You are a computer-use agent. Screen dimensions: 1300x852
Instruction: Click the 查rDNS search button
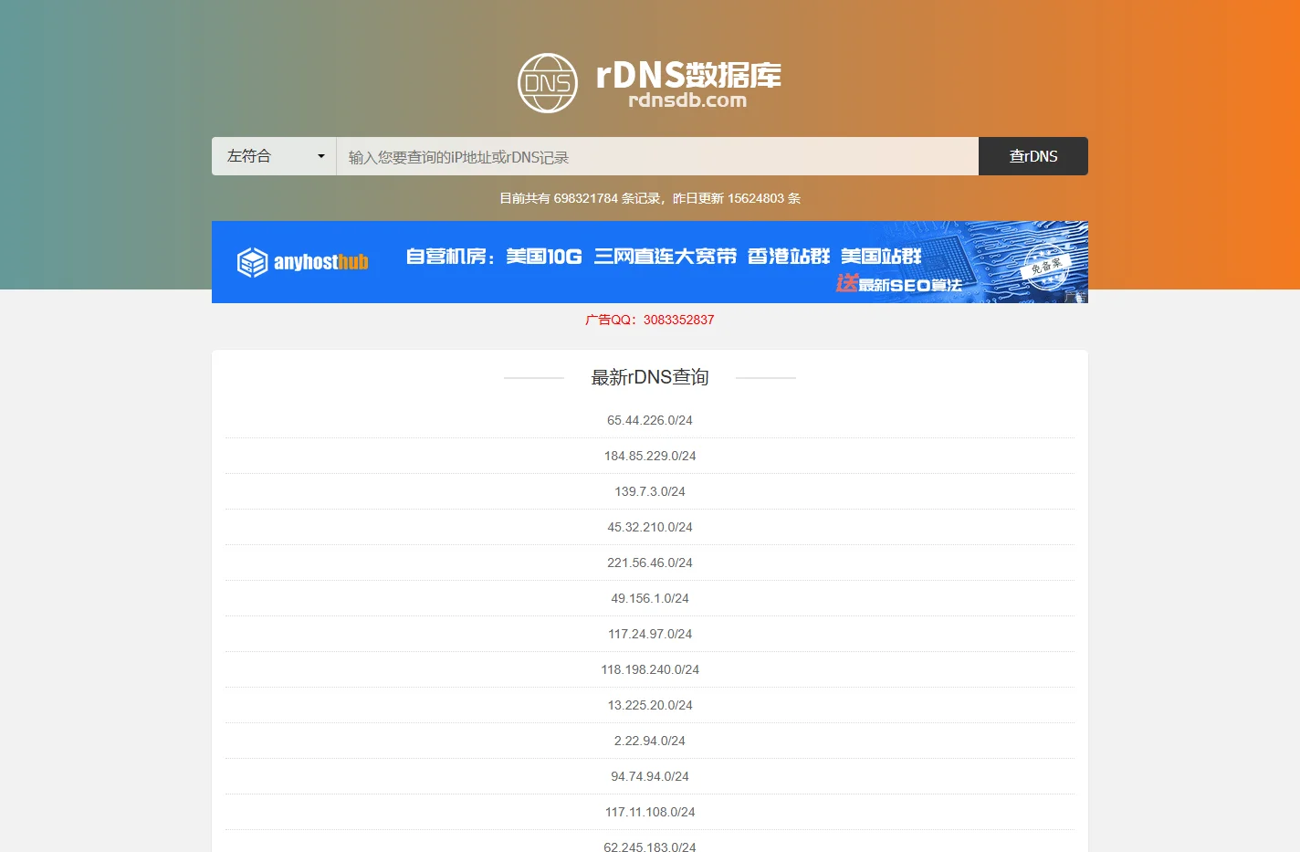(x=1033, y=156)
